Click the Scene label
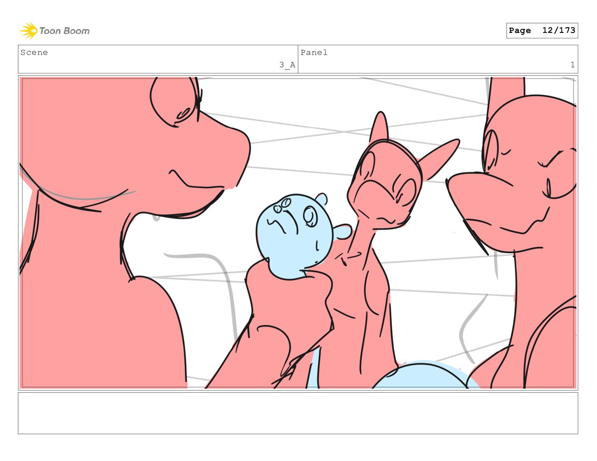This screenshot has width=597, height=461. point(34,52)
